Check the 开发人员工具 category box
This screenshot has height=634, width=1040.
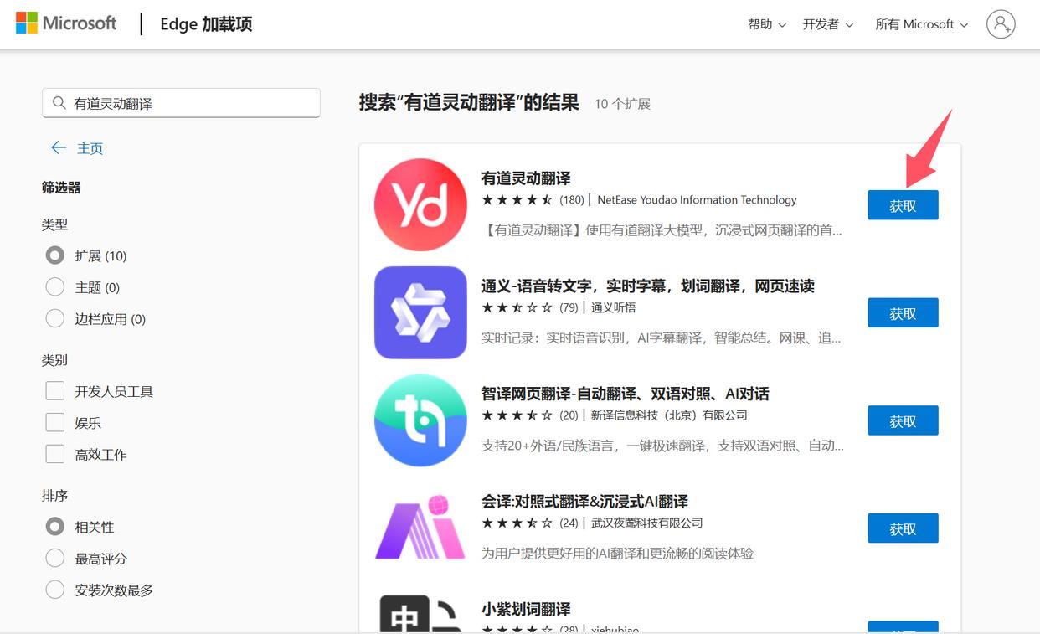click(55, 391)
